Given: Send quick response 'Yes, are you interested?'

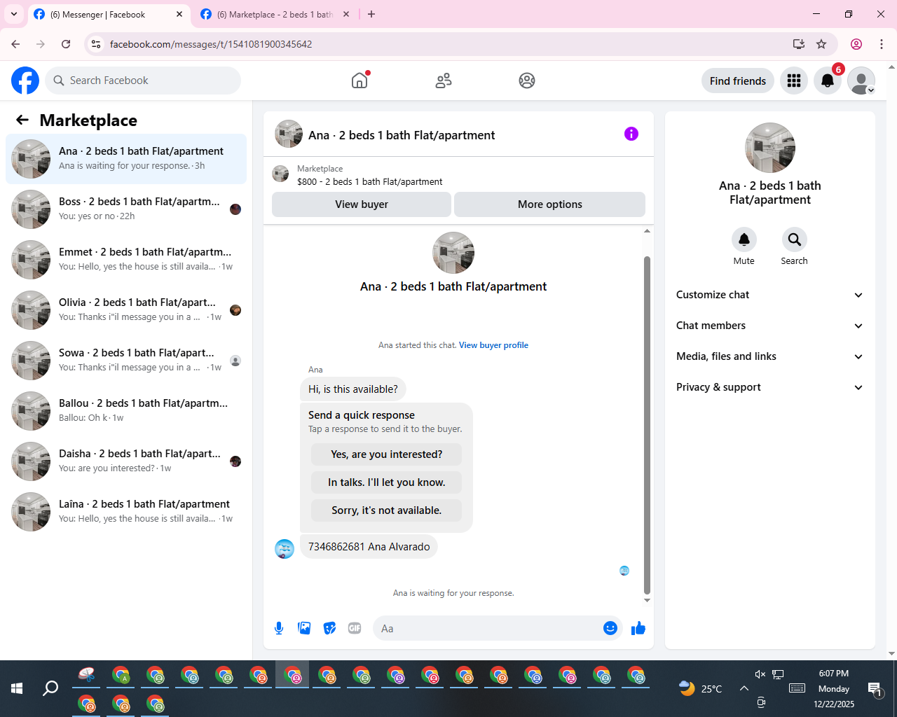Looking at the screenshot, I should point(387,454).
